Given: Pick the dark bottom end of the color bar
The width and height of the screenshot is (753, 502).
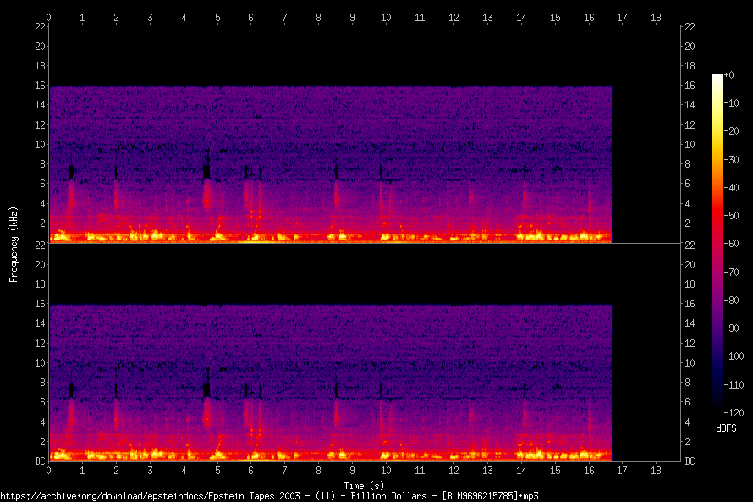Looking at the screenshot, I should point(717,406).
